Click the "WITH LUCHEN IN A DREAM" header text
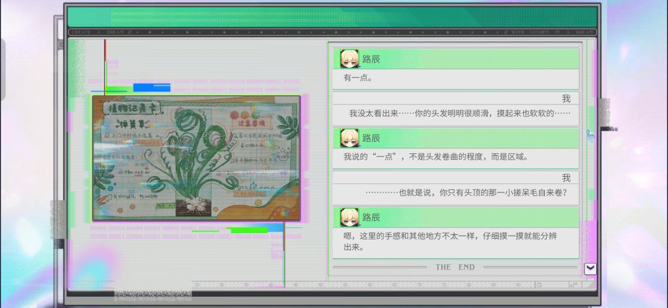This screenshot has width=668, height=308. click(x=552, y=32)
